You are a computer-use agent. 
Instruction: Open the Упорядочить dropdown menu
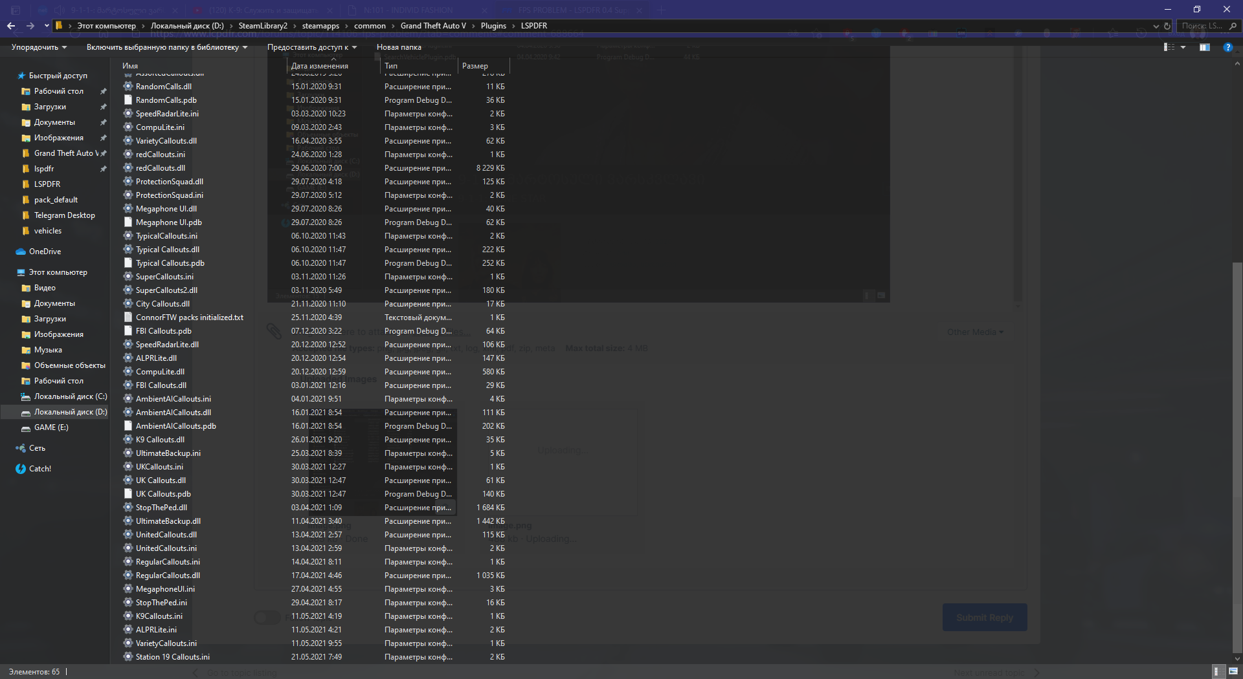pos(39,47)
